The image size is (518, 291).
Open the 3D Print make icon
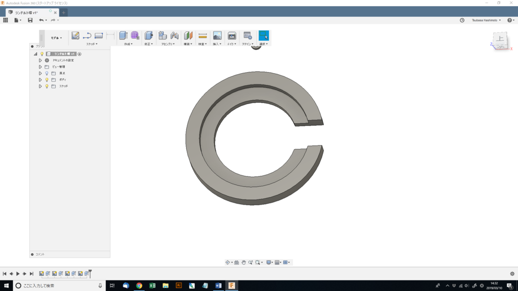click(232, 36)
